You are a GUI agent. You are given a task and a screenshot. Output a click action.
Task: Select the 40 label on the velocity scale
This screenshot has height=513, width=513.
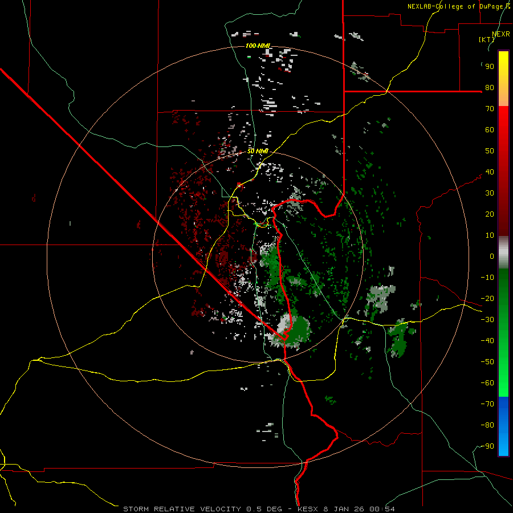490,172
